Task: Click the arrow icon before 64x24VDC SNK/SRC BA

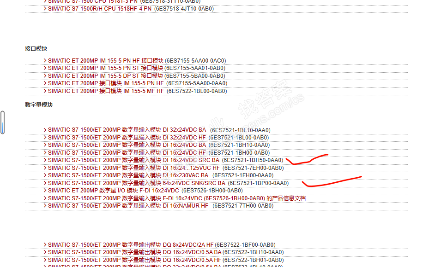Action: pyautogui.click(x=45, y=183)
